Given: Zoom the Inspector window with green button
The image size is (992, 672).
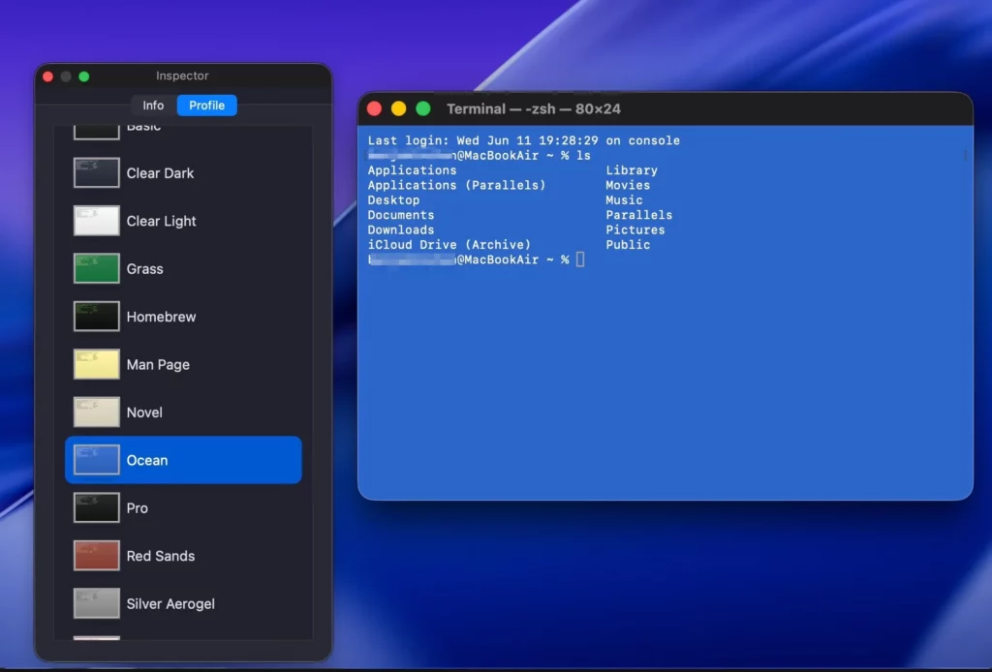Looking at the screenshot, I should click(84, 76).
